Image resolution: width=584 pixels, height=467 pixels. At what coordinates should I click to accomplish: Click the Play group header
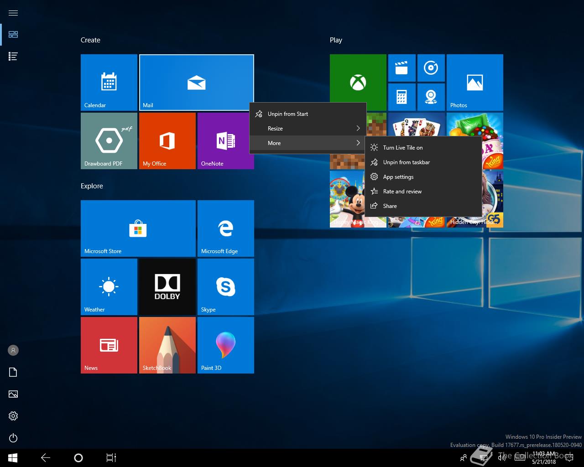pyautogui.click(x=336, y=40)
